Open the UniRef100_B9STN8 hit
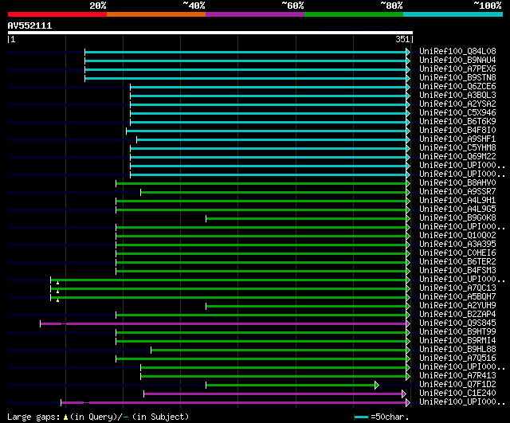The width and height of the screenshot is (510, 423). pos(457,78)
